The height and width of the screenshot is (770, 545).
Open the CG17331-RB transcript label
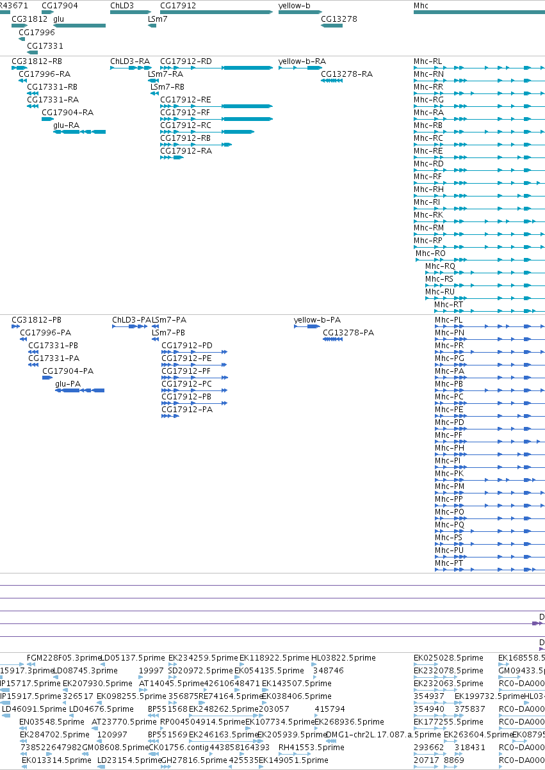pos(53,87)
